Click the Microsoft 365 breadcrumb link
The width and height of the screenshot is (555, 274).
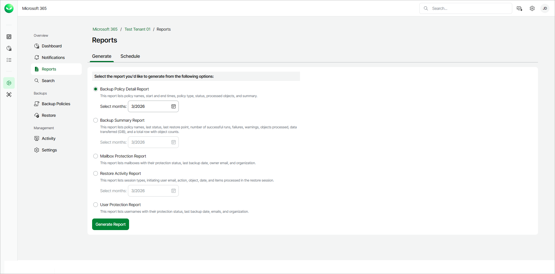[x=105, y=29]
